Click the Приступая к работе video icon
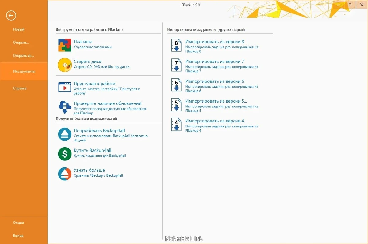The width and height of the screenshot is (368, 244). pyautogui.click(x=65, y=87)
